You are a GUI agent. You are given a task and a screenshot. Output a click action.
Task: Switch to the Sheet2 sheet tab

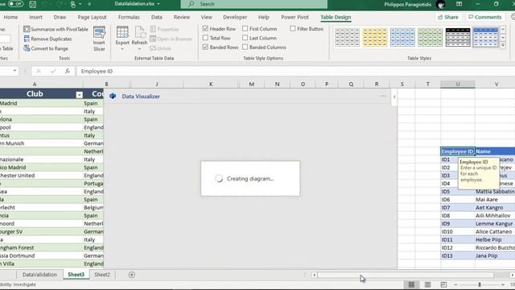(102, 275)
